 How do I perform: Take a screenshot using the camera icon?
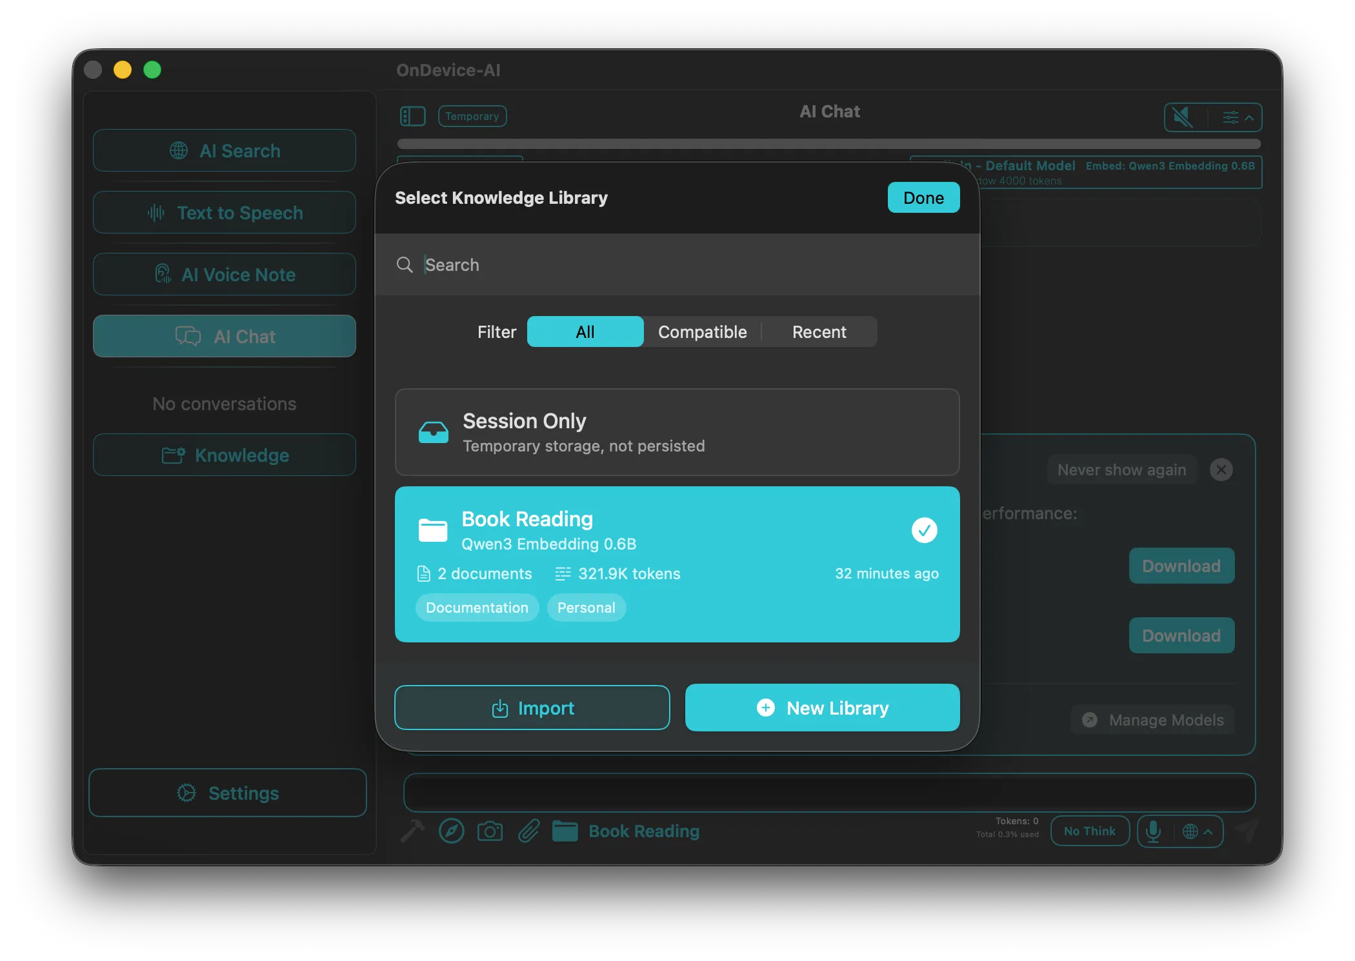point(490,831)
